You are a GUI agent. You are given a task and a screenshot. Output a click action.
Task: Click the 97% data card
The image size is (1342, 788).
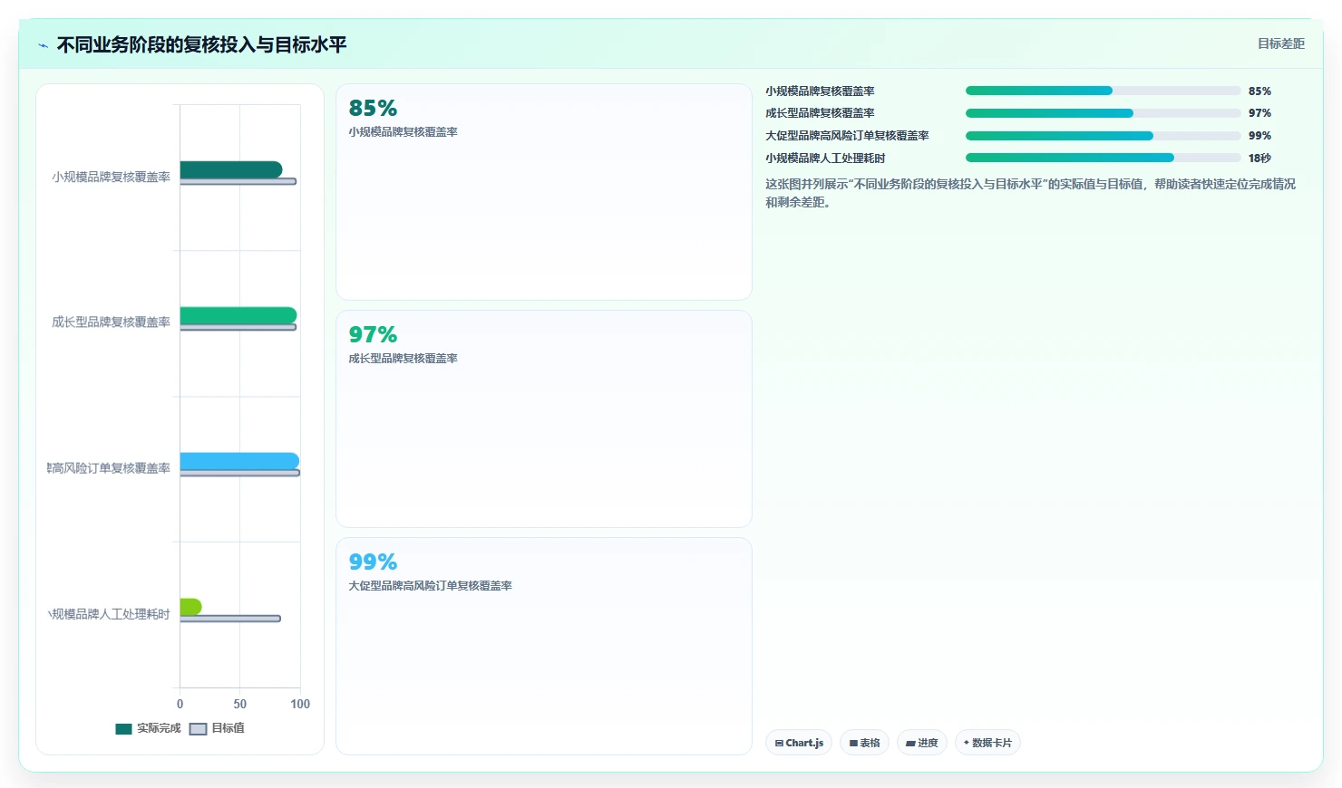click(544, 418)
